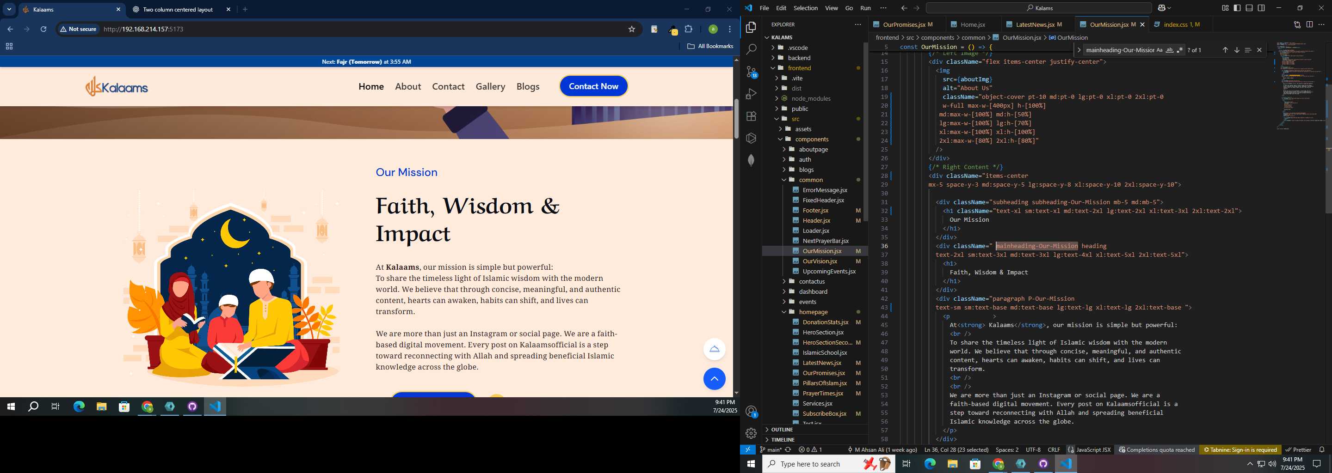Screen dimensions: 1332x473
Task: Click the Kalaams logo in site header
Action: (117, 86)
